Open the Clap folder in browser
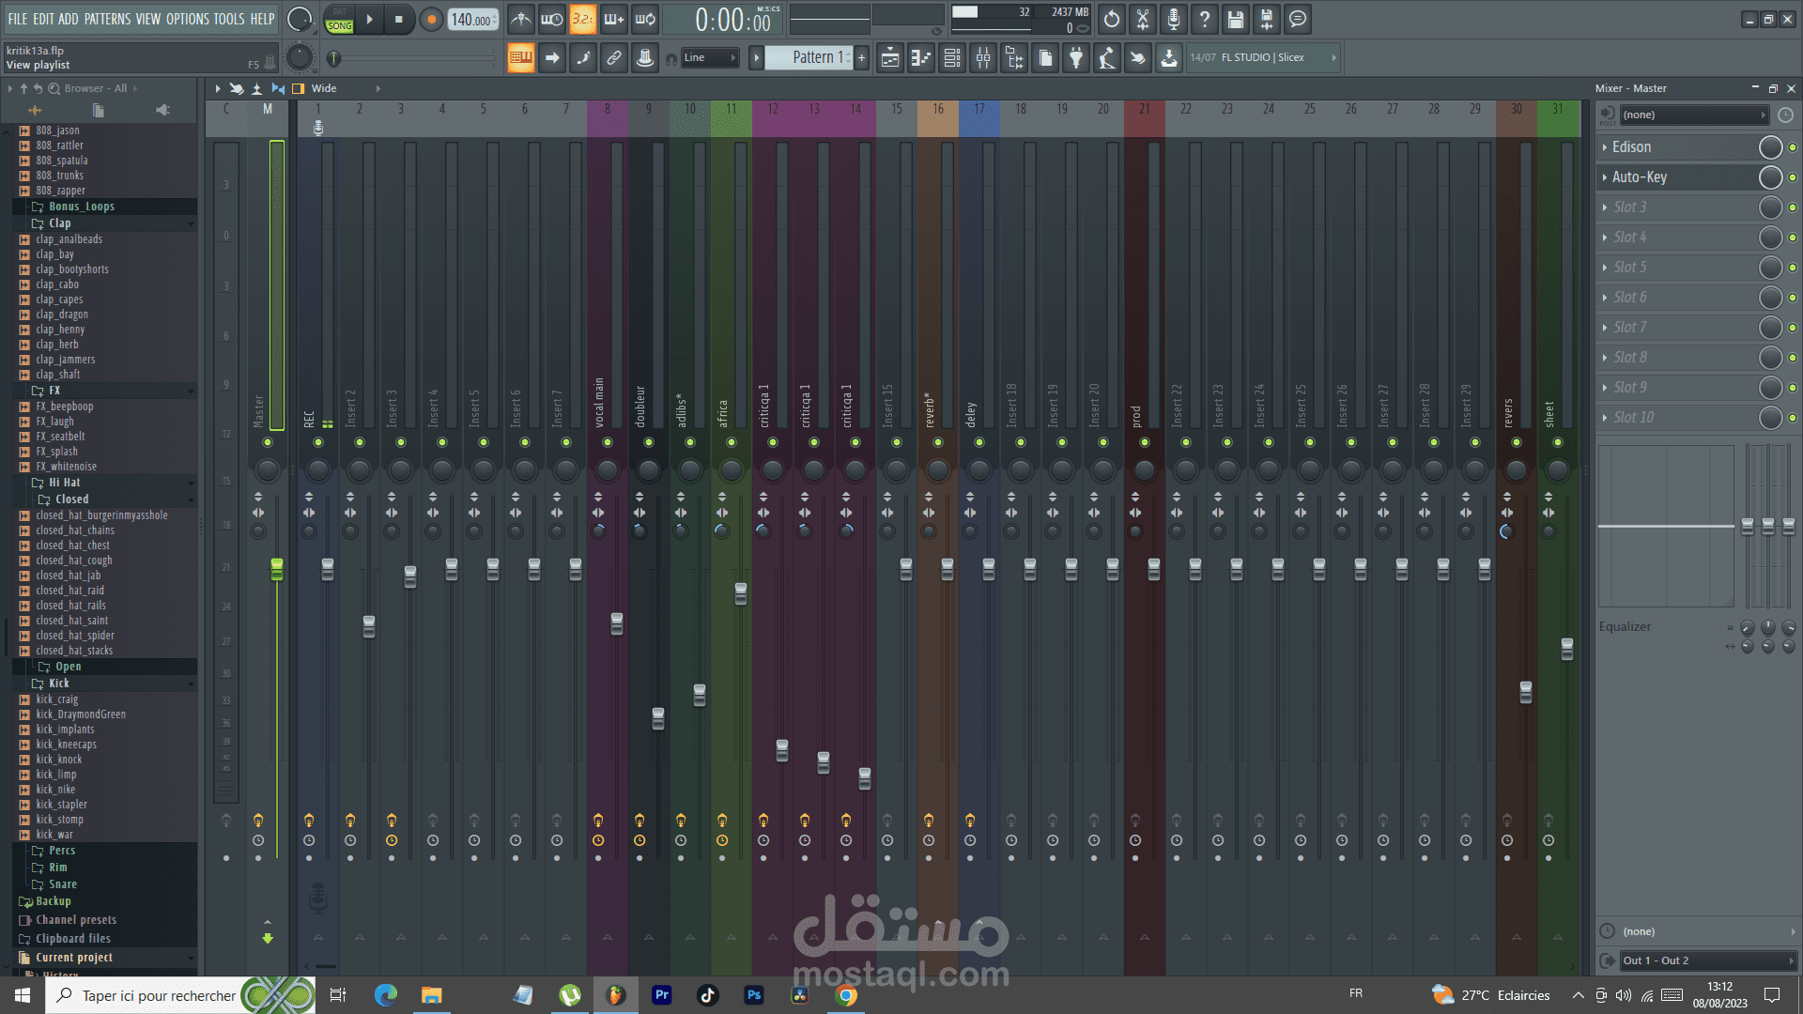 pyautogui.click(x=59, y=223)
